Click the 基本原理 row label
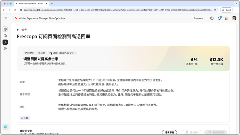This screenshot has height=135, width=240. tap(25, 94)
